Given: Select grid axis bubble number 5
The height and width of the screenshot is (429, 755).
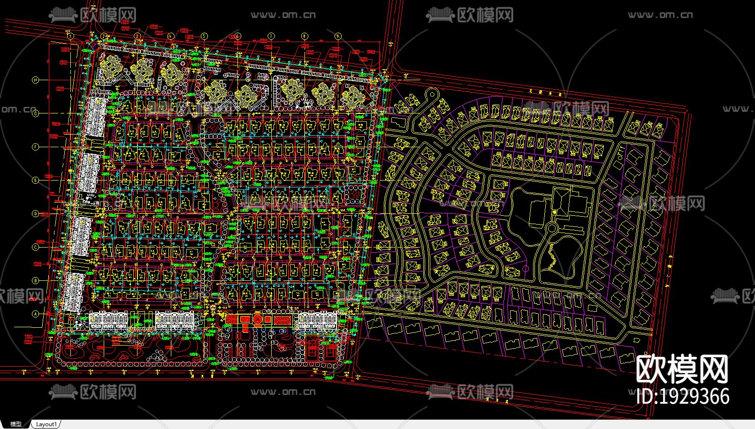Looking at the screenshot, I should pyautogui.click(x=204, y=35).
